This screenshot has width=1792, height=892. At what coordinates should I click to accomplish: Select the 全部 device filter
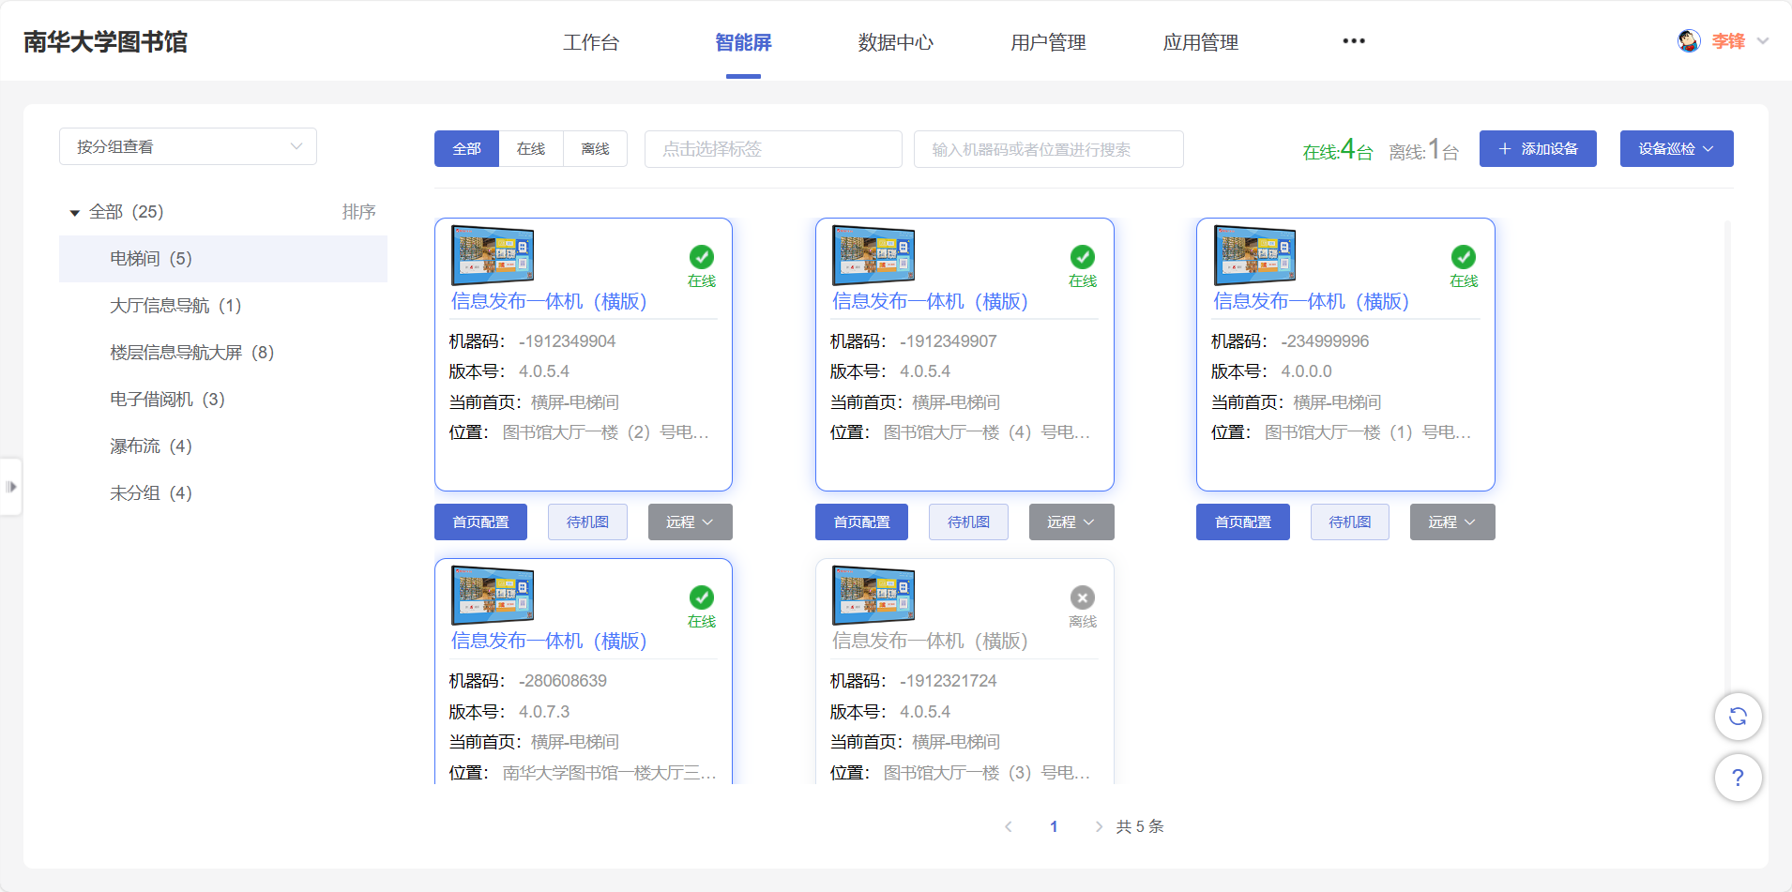tap(466, 149)
